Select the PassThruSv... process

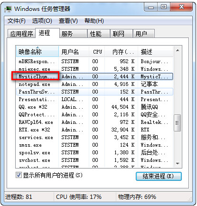94,92
